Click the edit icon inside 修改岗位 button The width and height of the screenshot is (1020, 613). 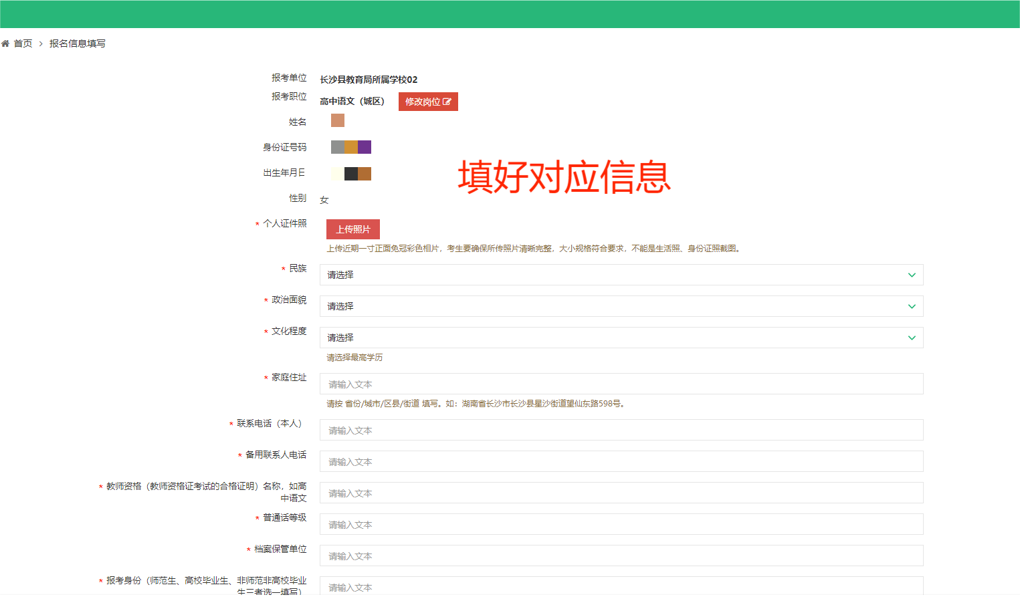(447, 102)
